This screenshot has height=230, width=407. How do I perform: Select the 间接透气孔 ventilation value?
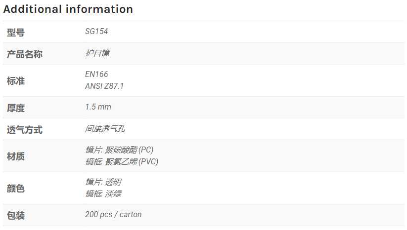(x=105, y=129)
